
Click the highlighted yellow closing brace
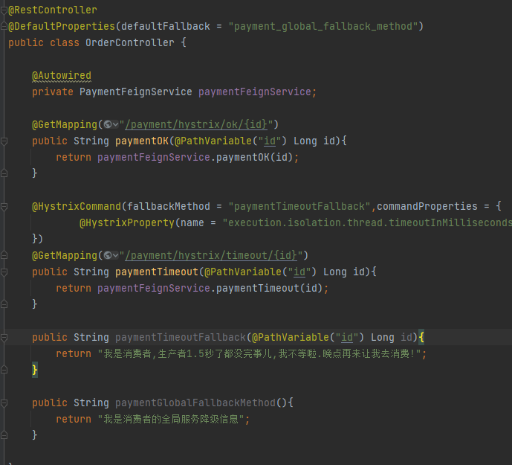[x=35, y=370]
